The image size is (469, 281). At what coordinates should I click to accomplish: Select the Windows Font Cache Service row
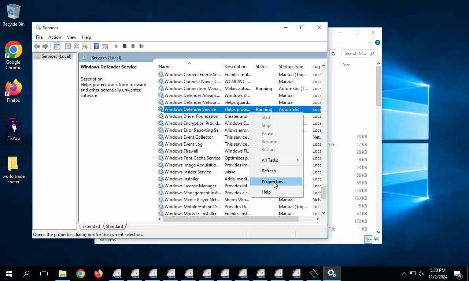(239, 158)
